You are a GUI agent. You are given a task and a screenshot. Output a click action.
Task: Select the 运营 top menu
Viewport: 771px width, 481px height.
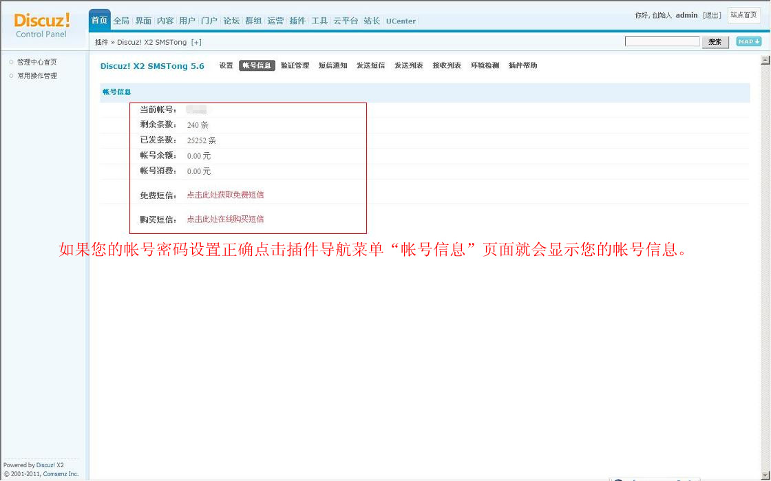coord(275,21)
